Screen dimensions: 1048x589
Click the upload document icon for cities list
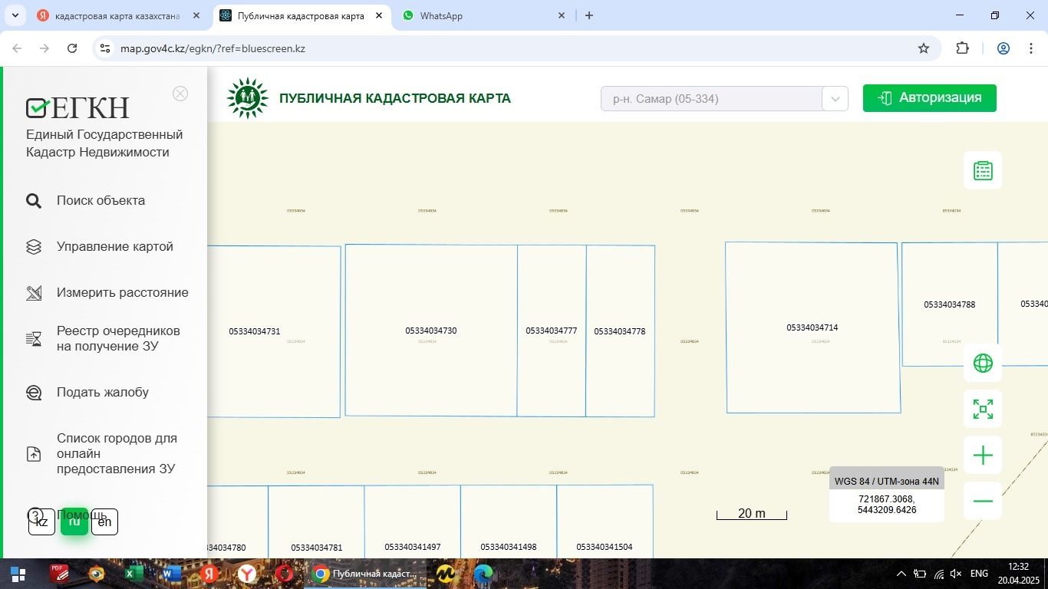(34, 454)
